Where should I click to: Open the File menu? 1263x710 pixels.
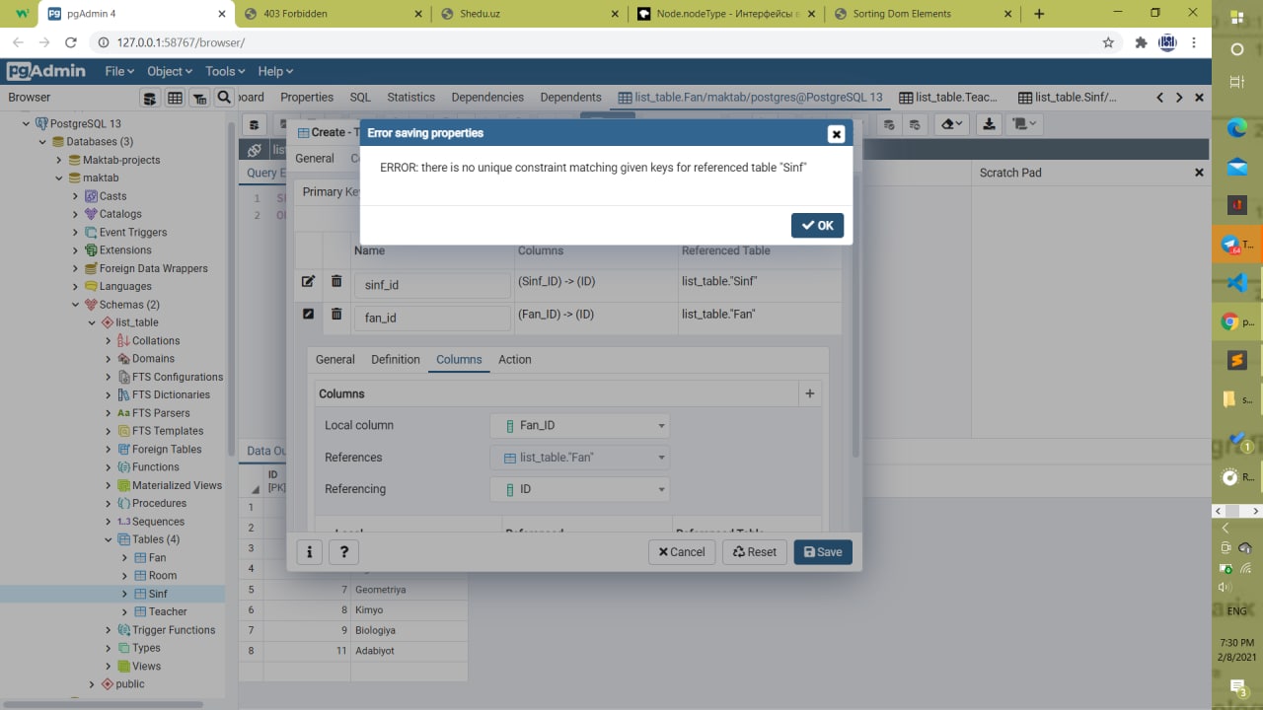tap(119, 71)
